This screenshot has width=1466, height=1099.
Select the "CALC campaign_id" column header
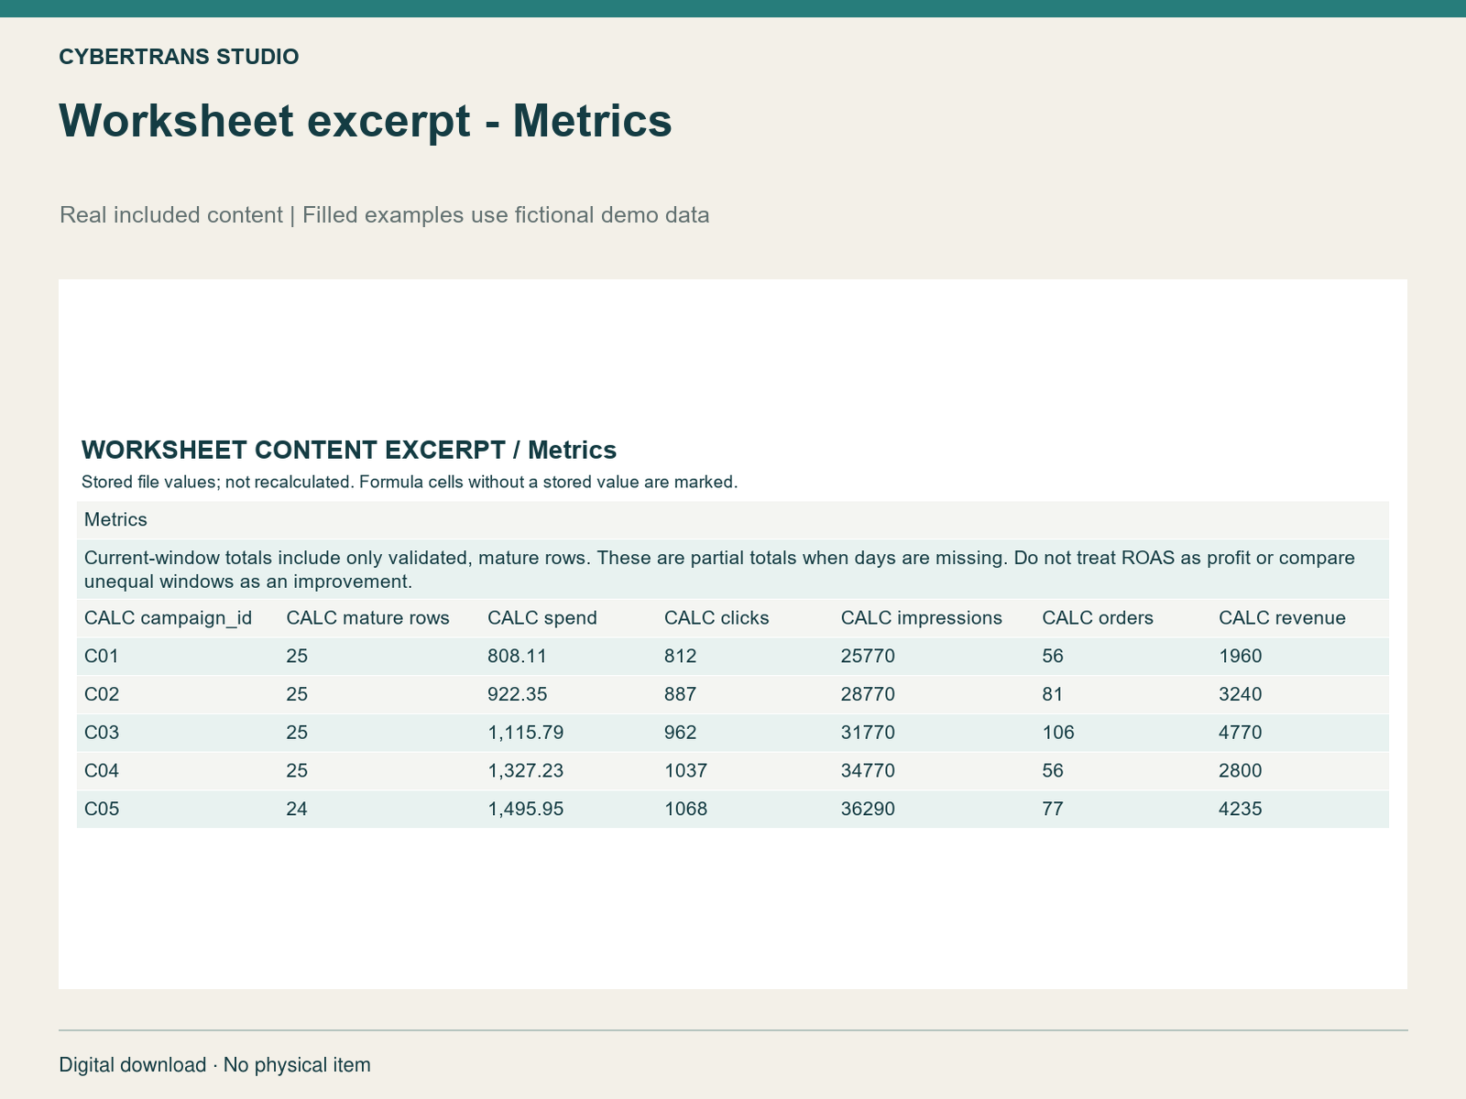tap(168, 618)
